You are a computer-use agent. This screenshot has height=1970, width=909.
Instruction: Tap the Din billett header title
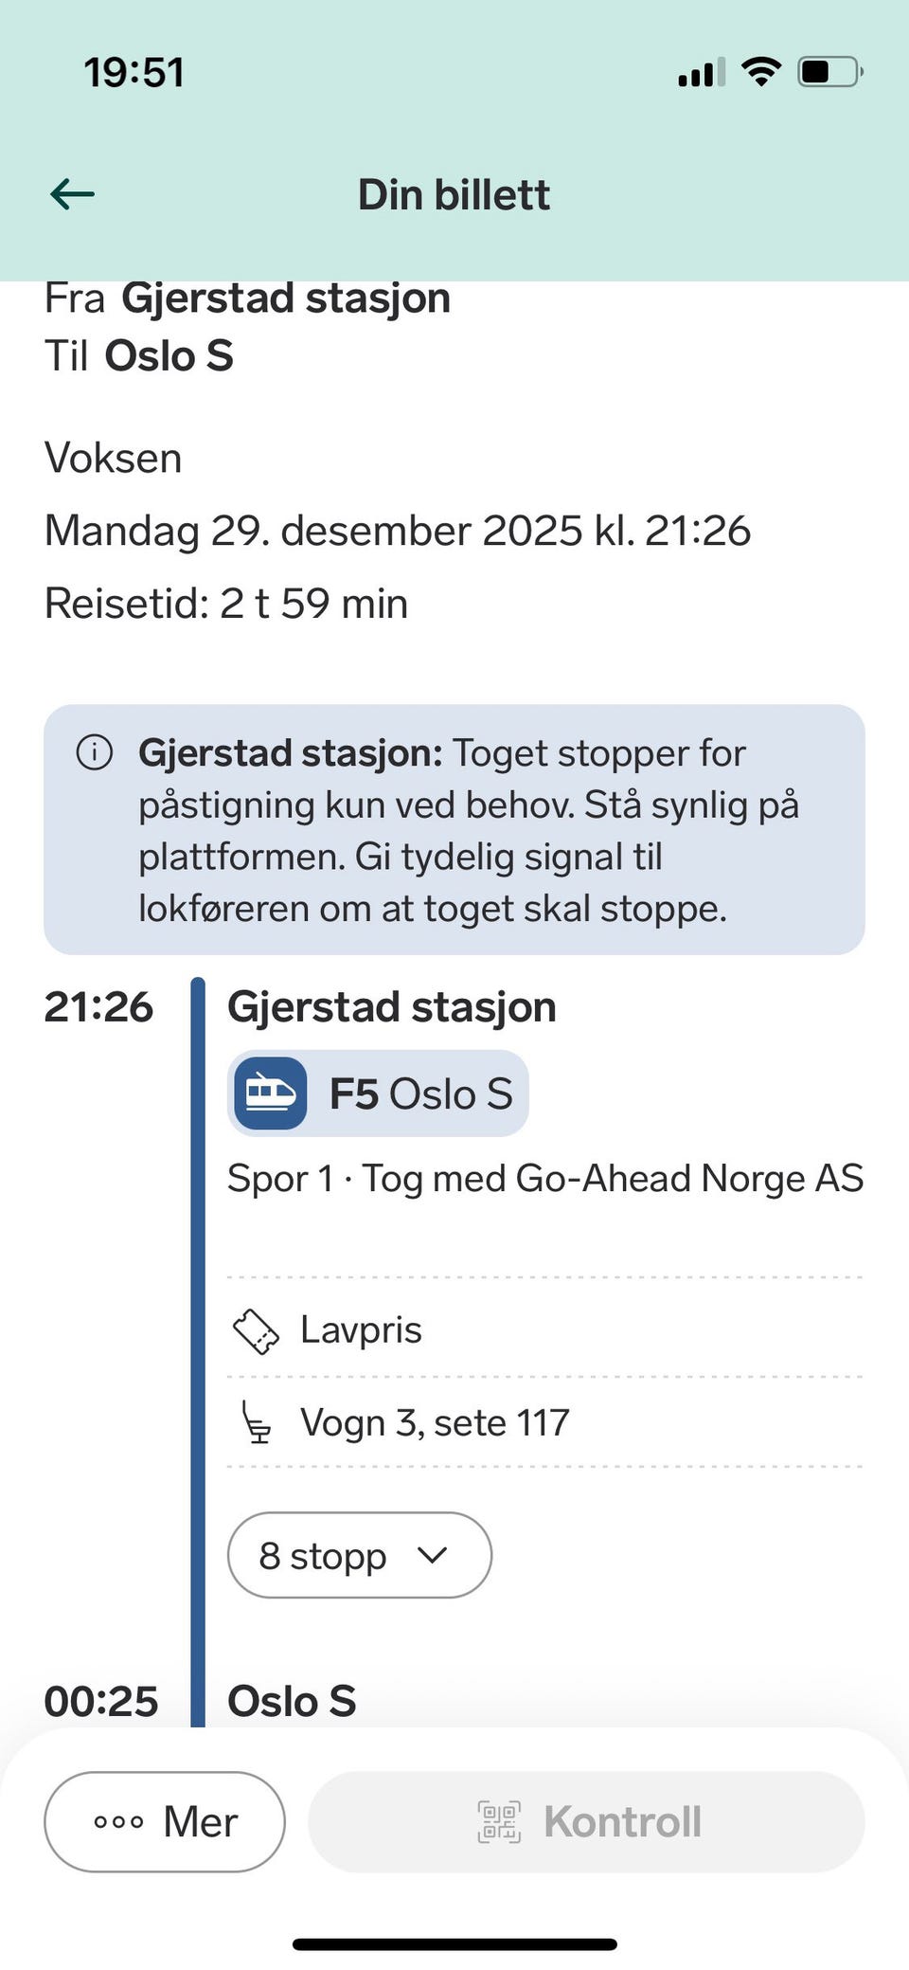pos(454,194)
